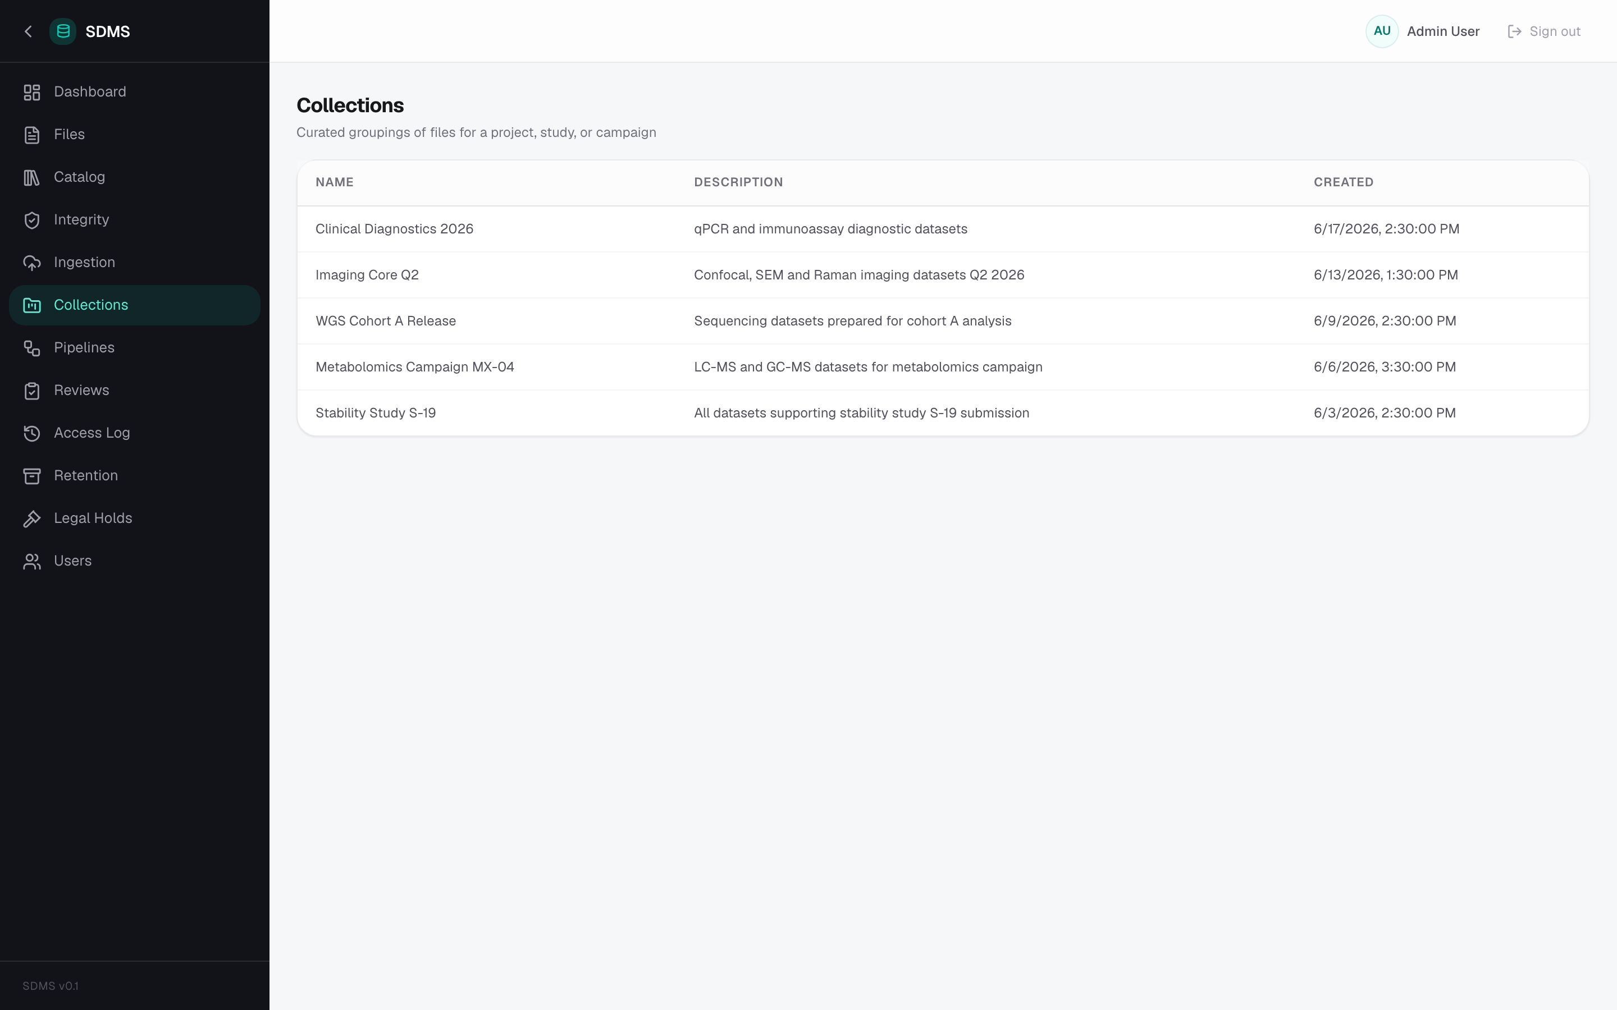Click 'Sequencing datasets prepared for cohort A analysis'

(853, 322)
